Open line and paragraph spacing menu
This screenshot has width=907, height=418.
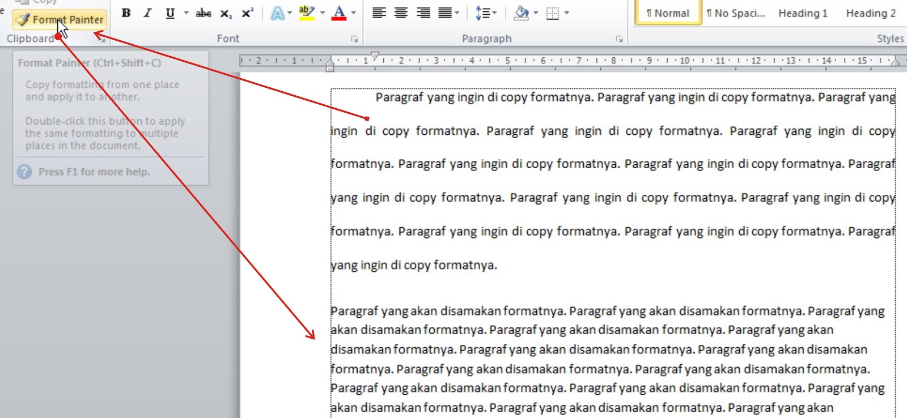pyautogui.click(x=485, y=13)
